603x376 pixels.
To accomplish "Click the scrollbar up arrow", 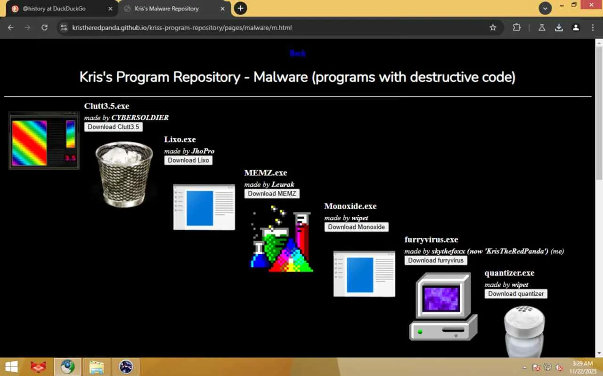I will 599,42.
